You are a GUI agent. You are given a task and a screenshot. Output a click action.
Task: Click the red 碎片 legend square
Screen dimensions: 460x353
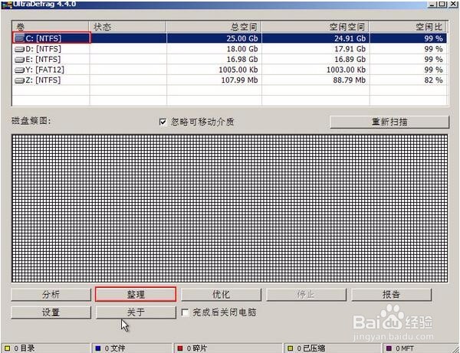tap(180, 348)
